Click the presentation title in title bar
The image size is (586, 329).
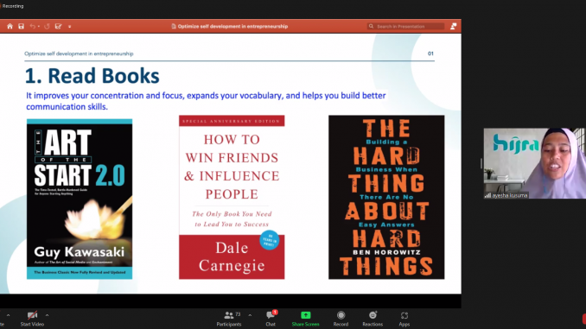tap(232, 26)
